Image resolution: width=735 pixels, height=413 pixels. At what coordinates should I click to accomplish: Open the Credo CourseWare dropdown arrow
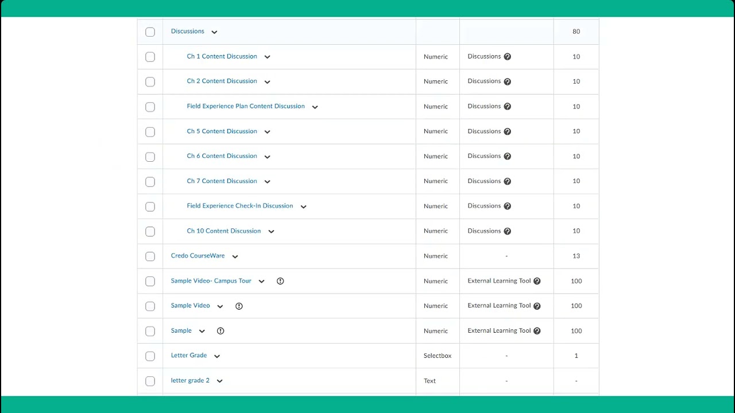click(235, 256)
